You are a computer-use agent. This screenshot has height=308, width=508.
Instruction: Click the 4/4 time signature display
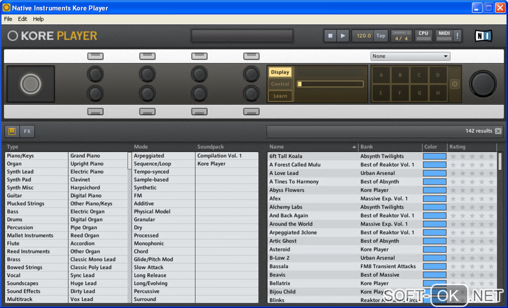click(401, 38)
